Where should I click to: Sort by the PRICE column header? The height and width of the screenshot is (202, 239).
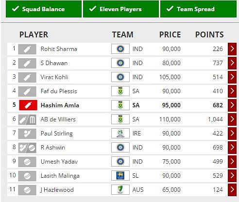tap(170, 34)
